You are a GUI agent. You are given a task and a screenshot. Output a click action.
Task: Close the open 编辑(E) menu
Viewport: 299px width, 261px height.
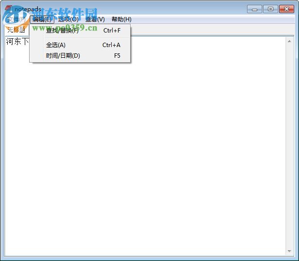42,19
